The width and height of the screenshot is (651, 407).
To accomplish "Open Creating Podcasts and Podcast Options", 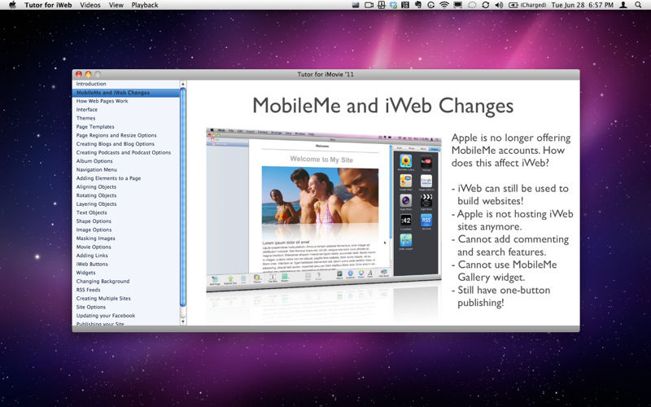I will 126,152.
